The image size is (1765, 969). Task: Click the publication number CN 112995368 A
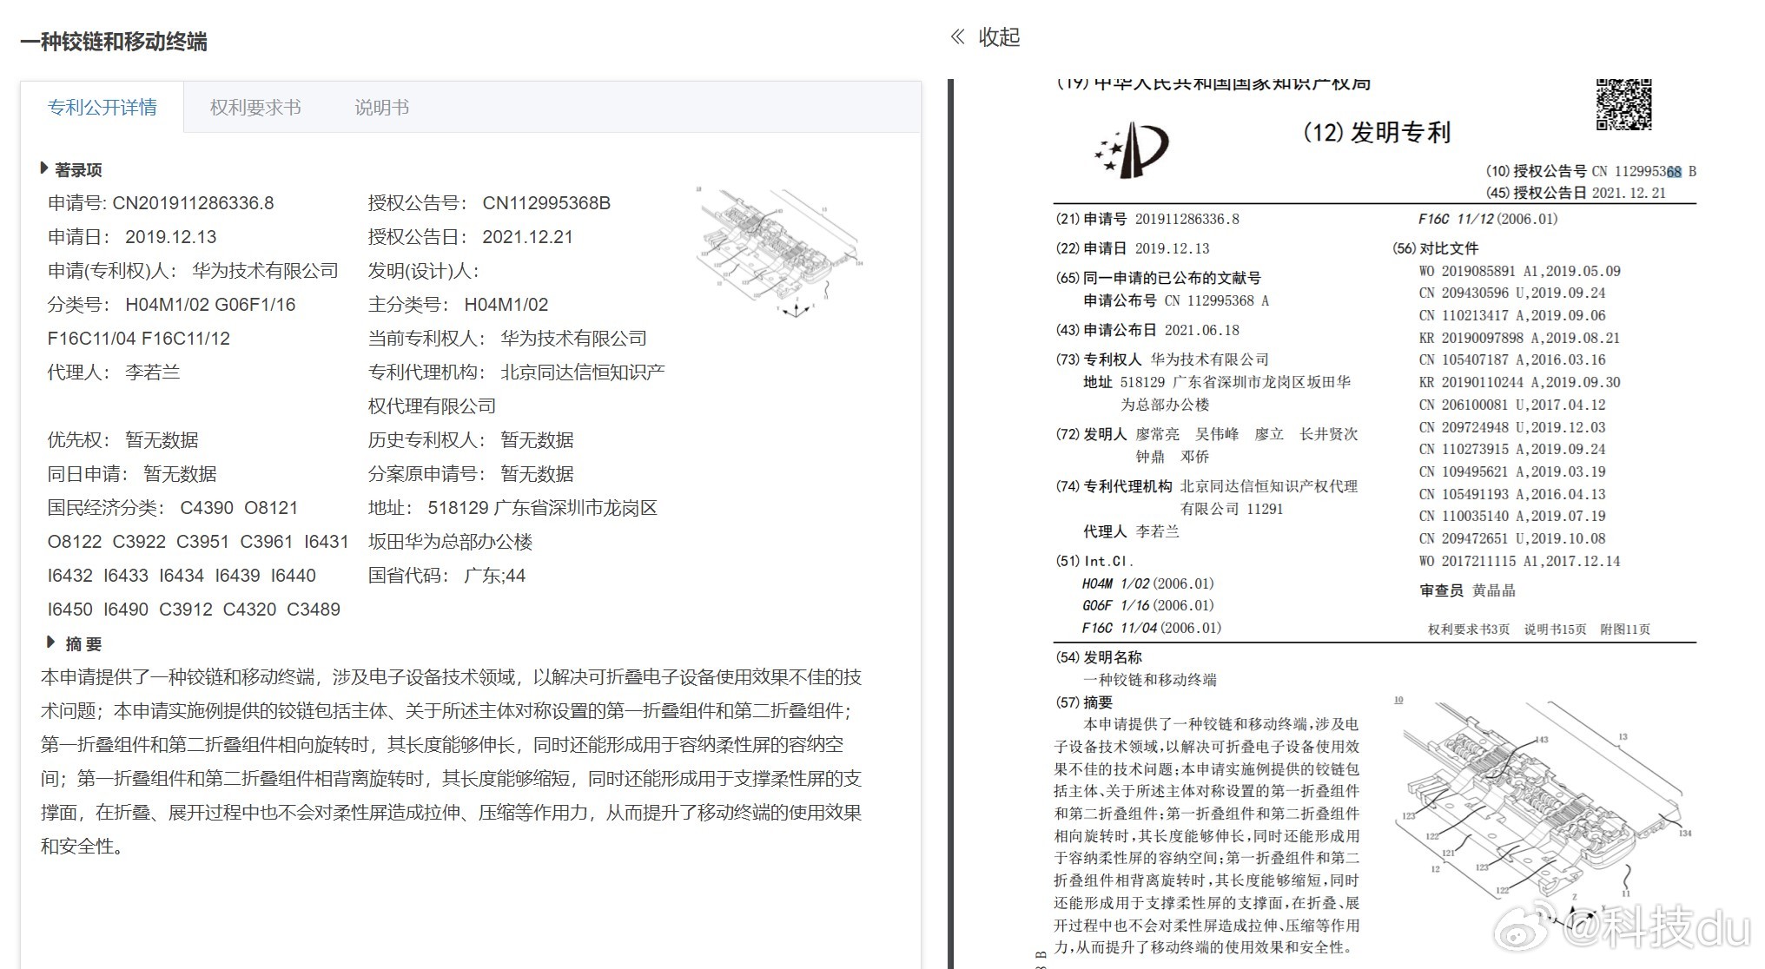(1217, 300)
